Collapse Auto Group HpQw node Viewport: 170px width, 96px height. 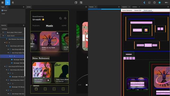(x=8, y=53)
